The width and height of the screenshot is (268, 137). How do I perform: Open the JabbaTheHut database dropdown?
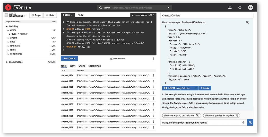coord(17,16)
